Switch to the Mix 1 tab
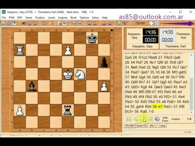Viewport: 195px width, 146px height. [x=152, y=126]
